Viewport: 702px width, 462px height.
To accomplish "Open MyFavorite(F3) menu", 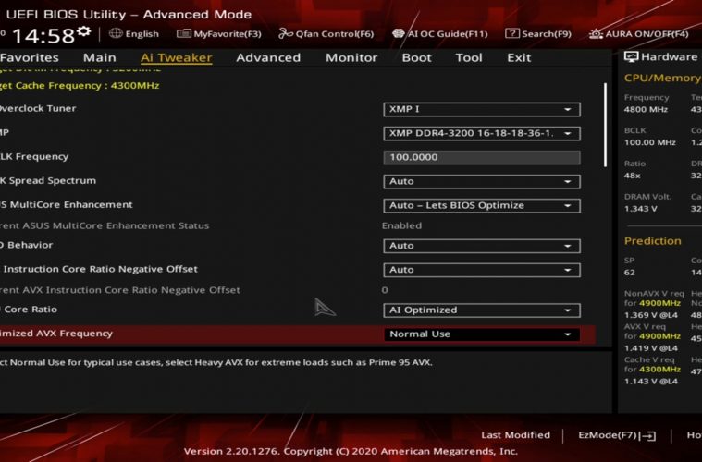I will [228, 34].
